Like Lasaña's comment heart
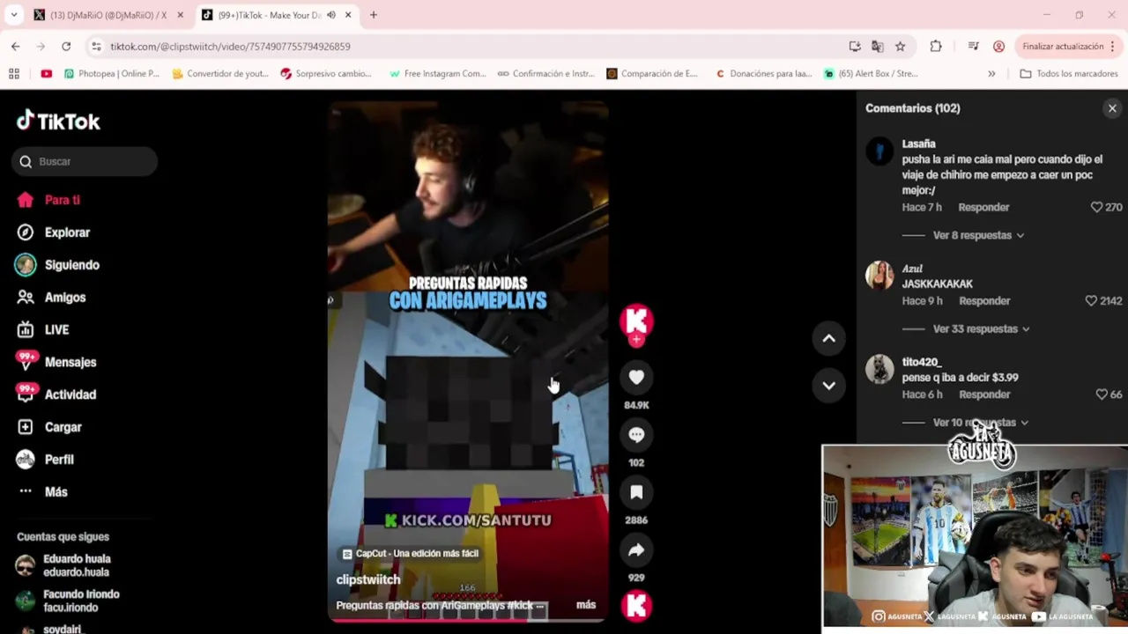The image size is (1128, 634). click(x=1097, y=207)
